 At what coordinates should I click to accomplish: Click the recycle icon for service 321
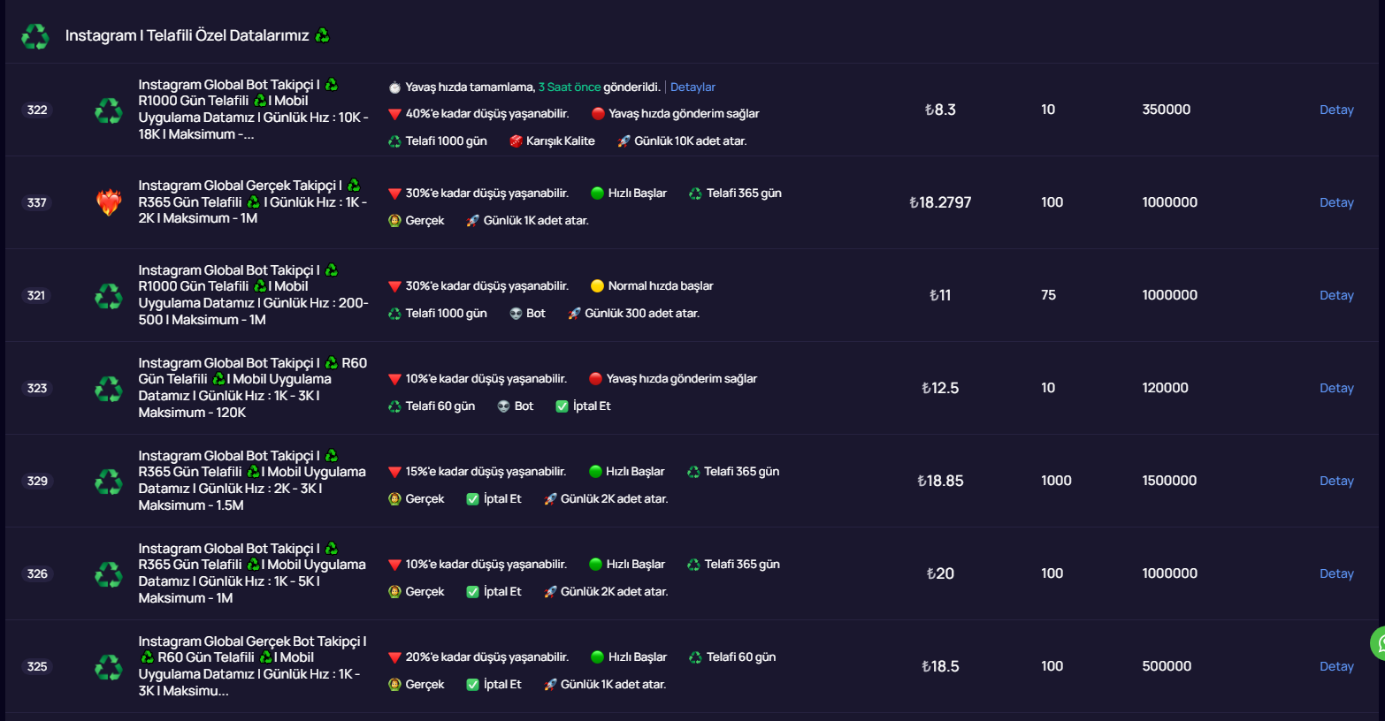(109, 296)
